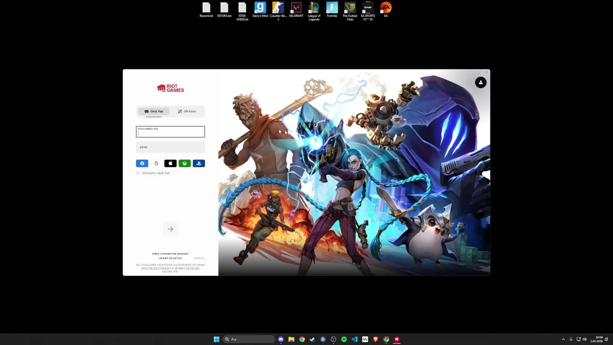
Task: Select The Outlast Trials desktop icon
Action: click(x=350, y=11)
